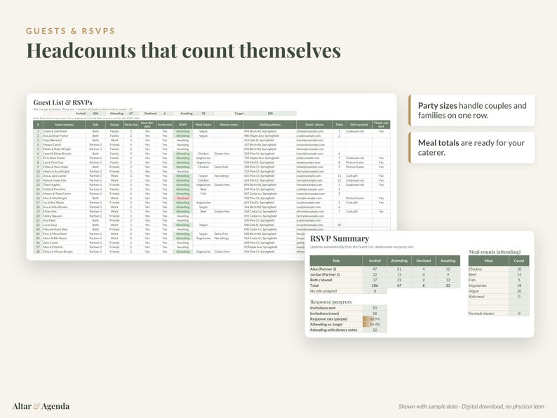Image resolution: width=557 pixels, height=418 pixels.
Task: Click the Group column header
Action: click(114, 125)
